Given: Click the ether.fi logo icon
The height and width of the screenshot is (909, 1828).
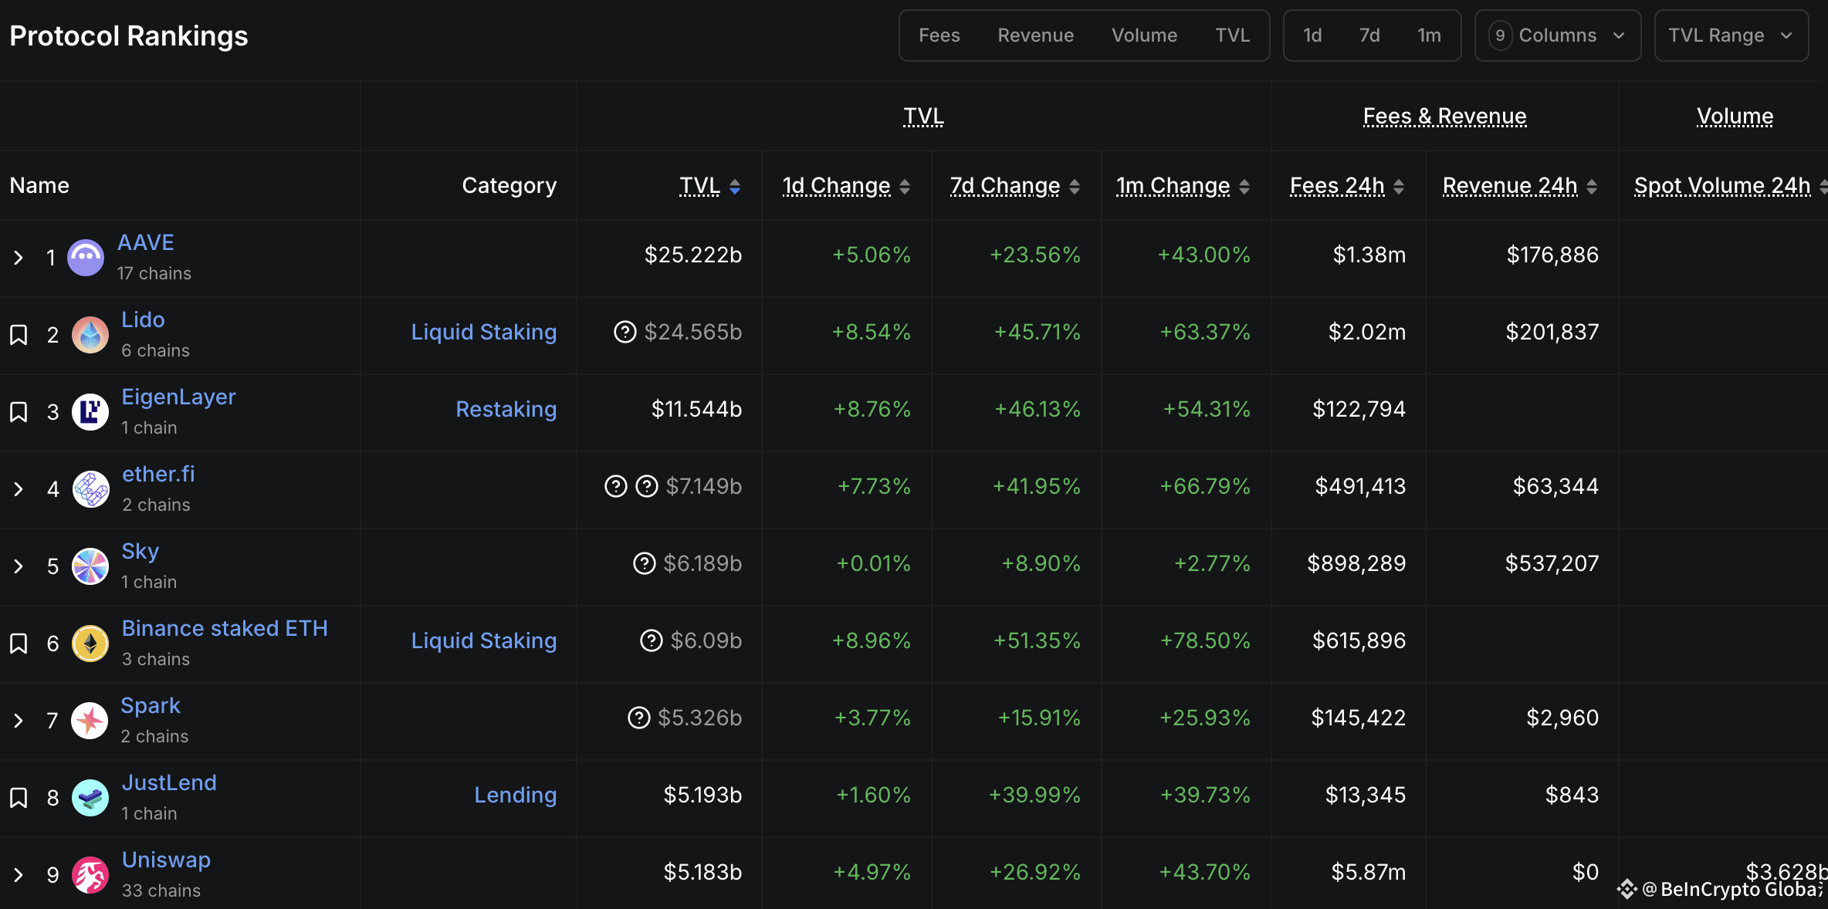Looking at the screenshot, I should (x=91, y=489).
